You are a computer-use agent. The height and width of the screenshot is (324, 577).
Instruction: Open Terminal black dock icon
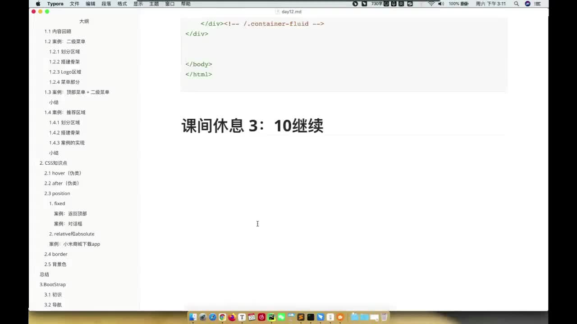point(311,317)
